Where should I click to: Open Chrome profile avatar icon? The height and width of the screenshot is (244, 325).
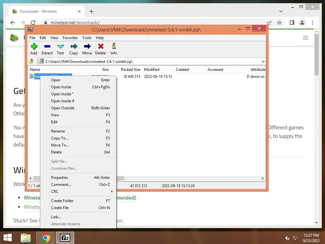point(302,23)
